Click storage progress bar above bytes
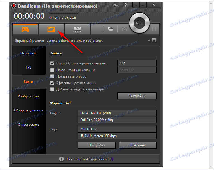The image size is (214, 170). 64,13
